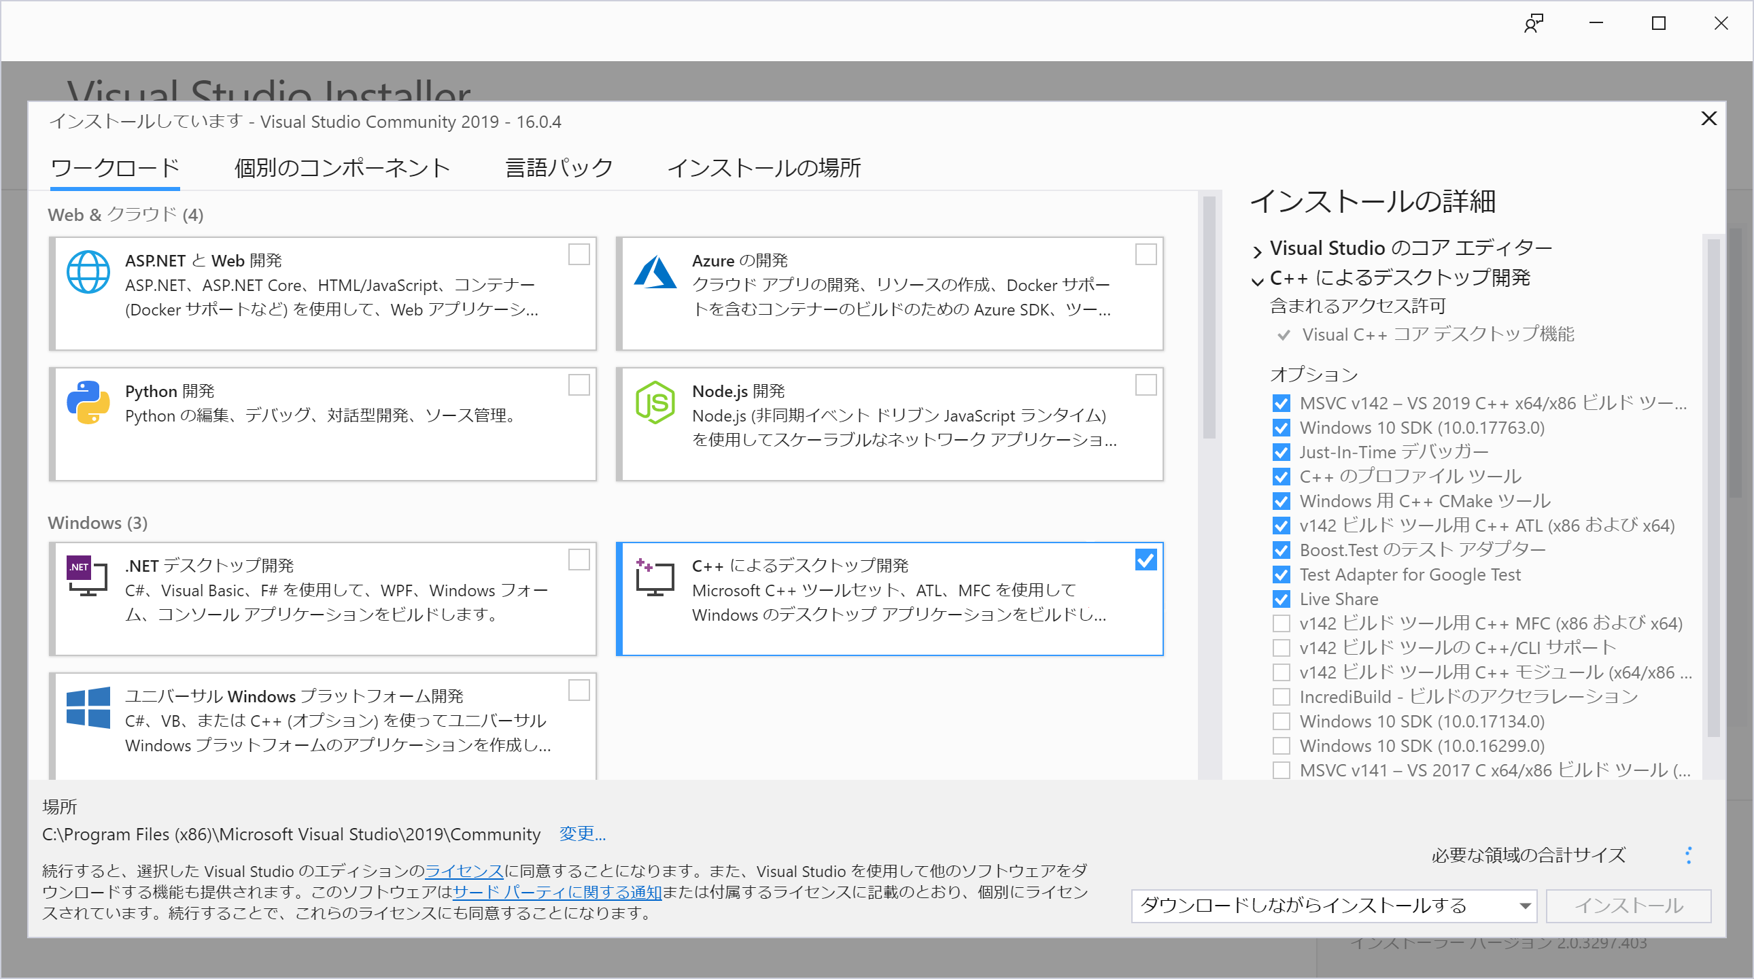
Task: Check Windows 10 SDK (10.0.16299.0)
Action: [x=1281, y=746]
